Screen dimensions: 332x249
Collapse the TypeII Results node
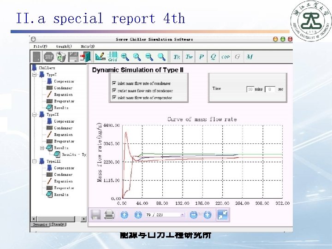pos(42,148)
